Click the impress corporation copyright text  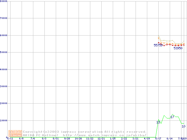click(x=85, y=132)
